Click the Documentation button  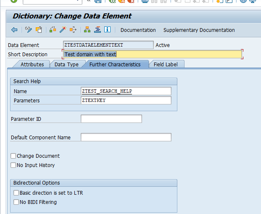coord(138,30)
